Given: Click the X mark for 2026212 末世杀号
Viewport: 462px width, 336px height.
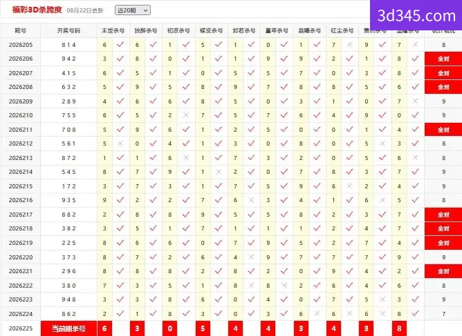Looking at the screenshot, I should pos(120,144).
